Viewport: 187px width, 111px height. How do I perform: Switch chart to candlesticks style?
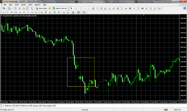[46, 12]
